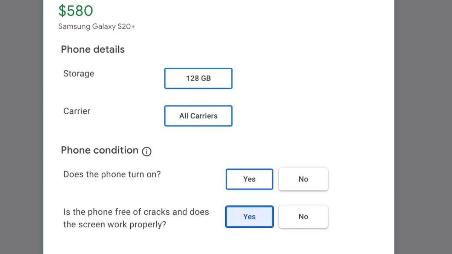
Task: Choose No for crack-free working screen
Action: point(303,217)
